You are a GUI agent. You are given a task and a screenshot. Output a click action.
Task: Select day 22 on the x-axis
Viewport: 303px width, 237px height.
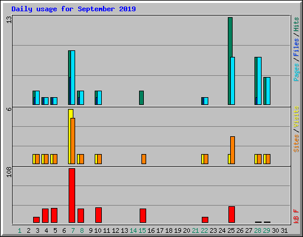click(204, 230)
